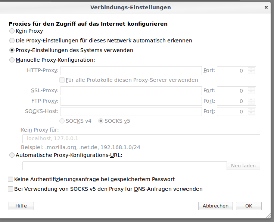The width and height of the screenshot is (274, 222).
Task: Increase the SSL-Proxy port value
Action: click(x=251, y=89)
